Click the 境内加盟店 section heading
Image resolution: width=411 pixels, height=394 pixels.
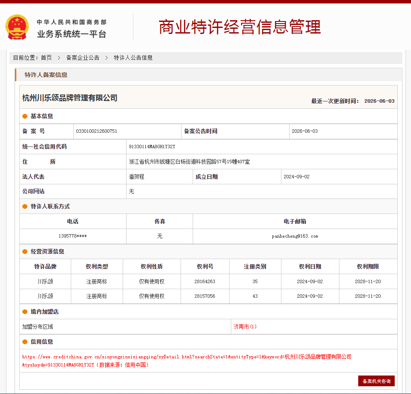[x=45, y=312]
